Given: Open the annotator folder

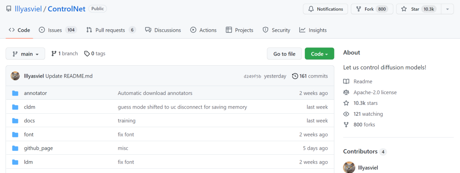Looking at the screenshot, I should coord(35,93).
